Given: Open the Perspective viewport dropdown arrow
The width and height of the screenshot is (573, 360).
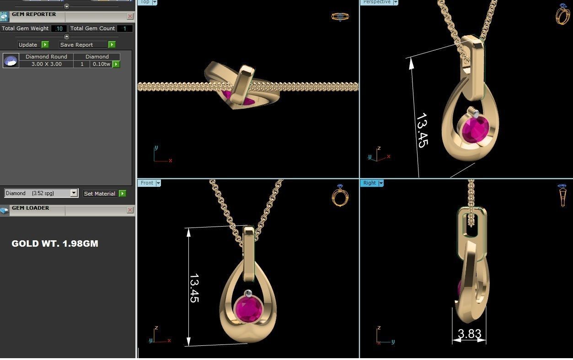Looking at the screenshot, I should click(396, 2).
